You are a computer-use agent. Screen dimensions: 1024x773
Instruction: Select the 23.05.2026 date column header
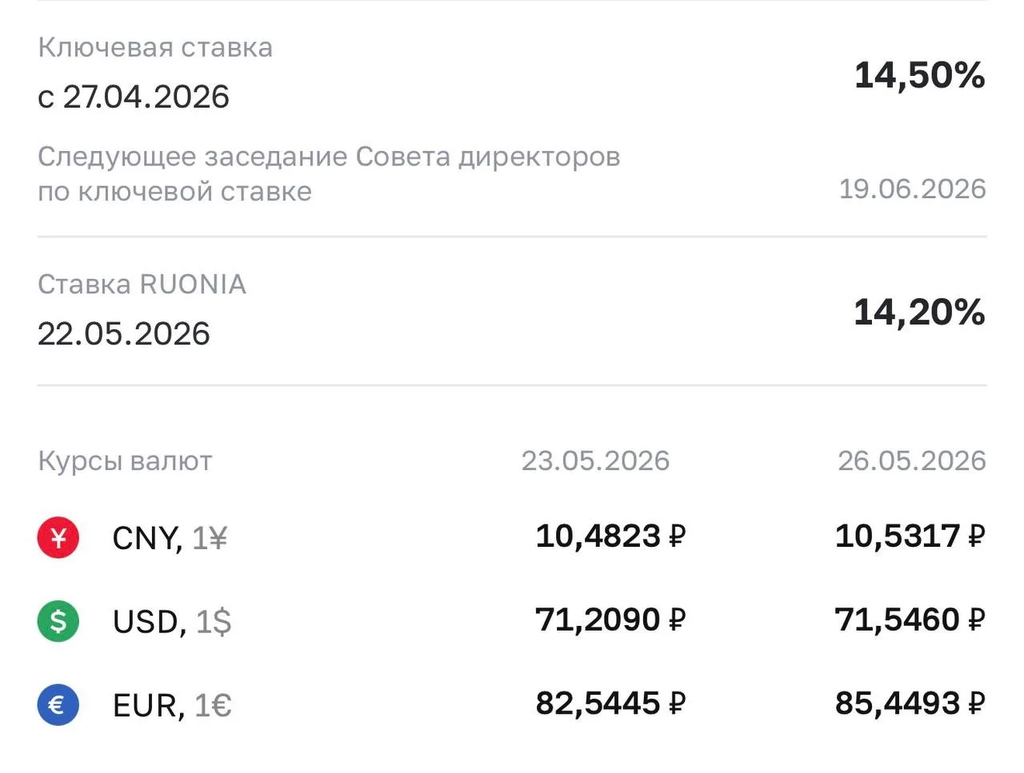pyautogui.click(x=595, y=460)
